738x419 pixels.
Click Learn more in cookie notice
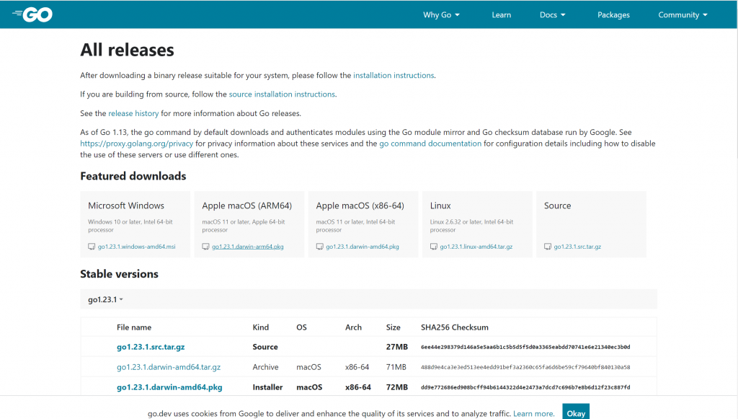point(533,414)
